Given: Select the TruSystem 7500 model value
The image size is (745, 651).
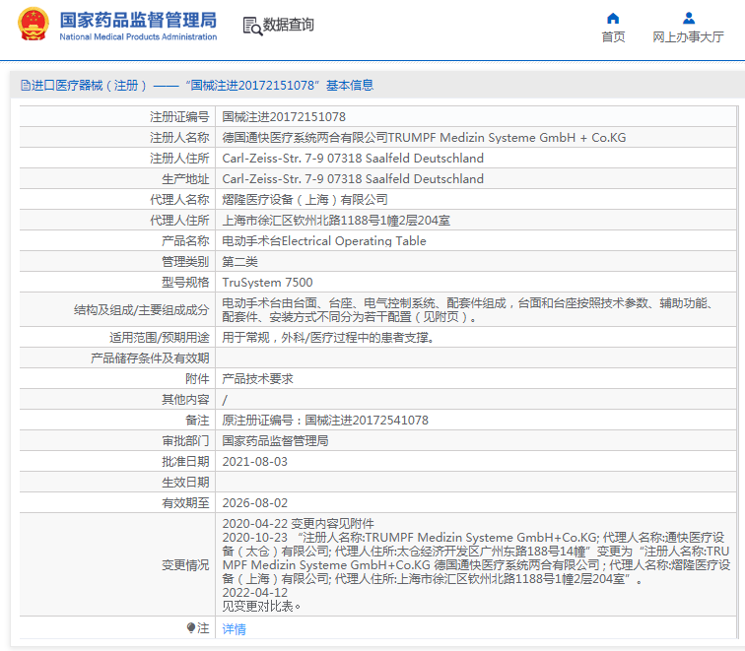Looking at the screenshot, I should 267,282.
